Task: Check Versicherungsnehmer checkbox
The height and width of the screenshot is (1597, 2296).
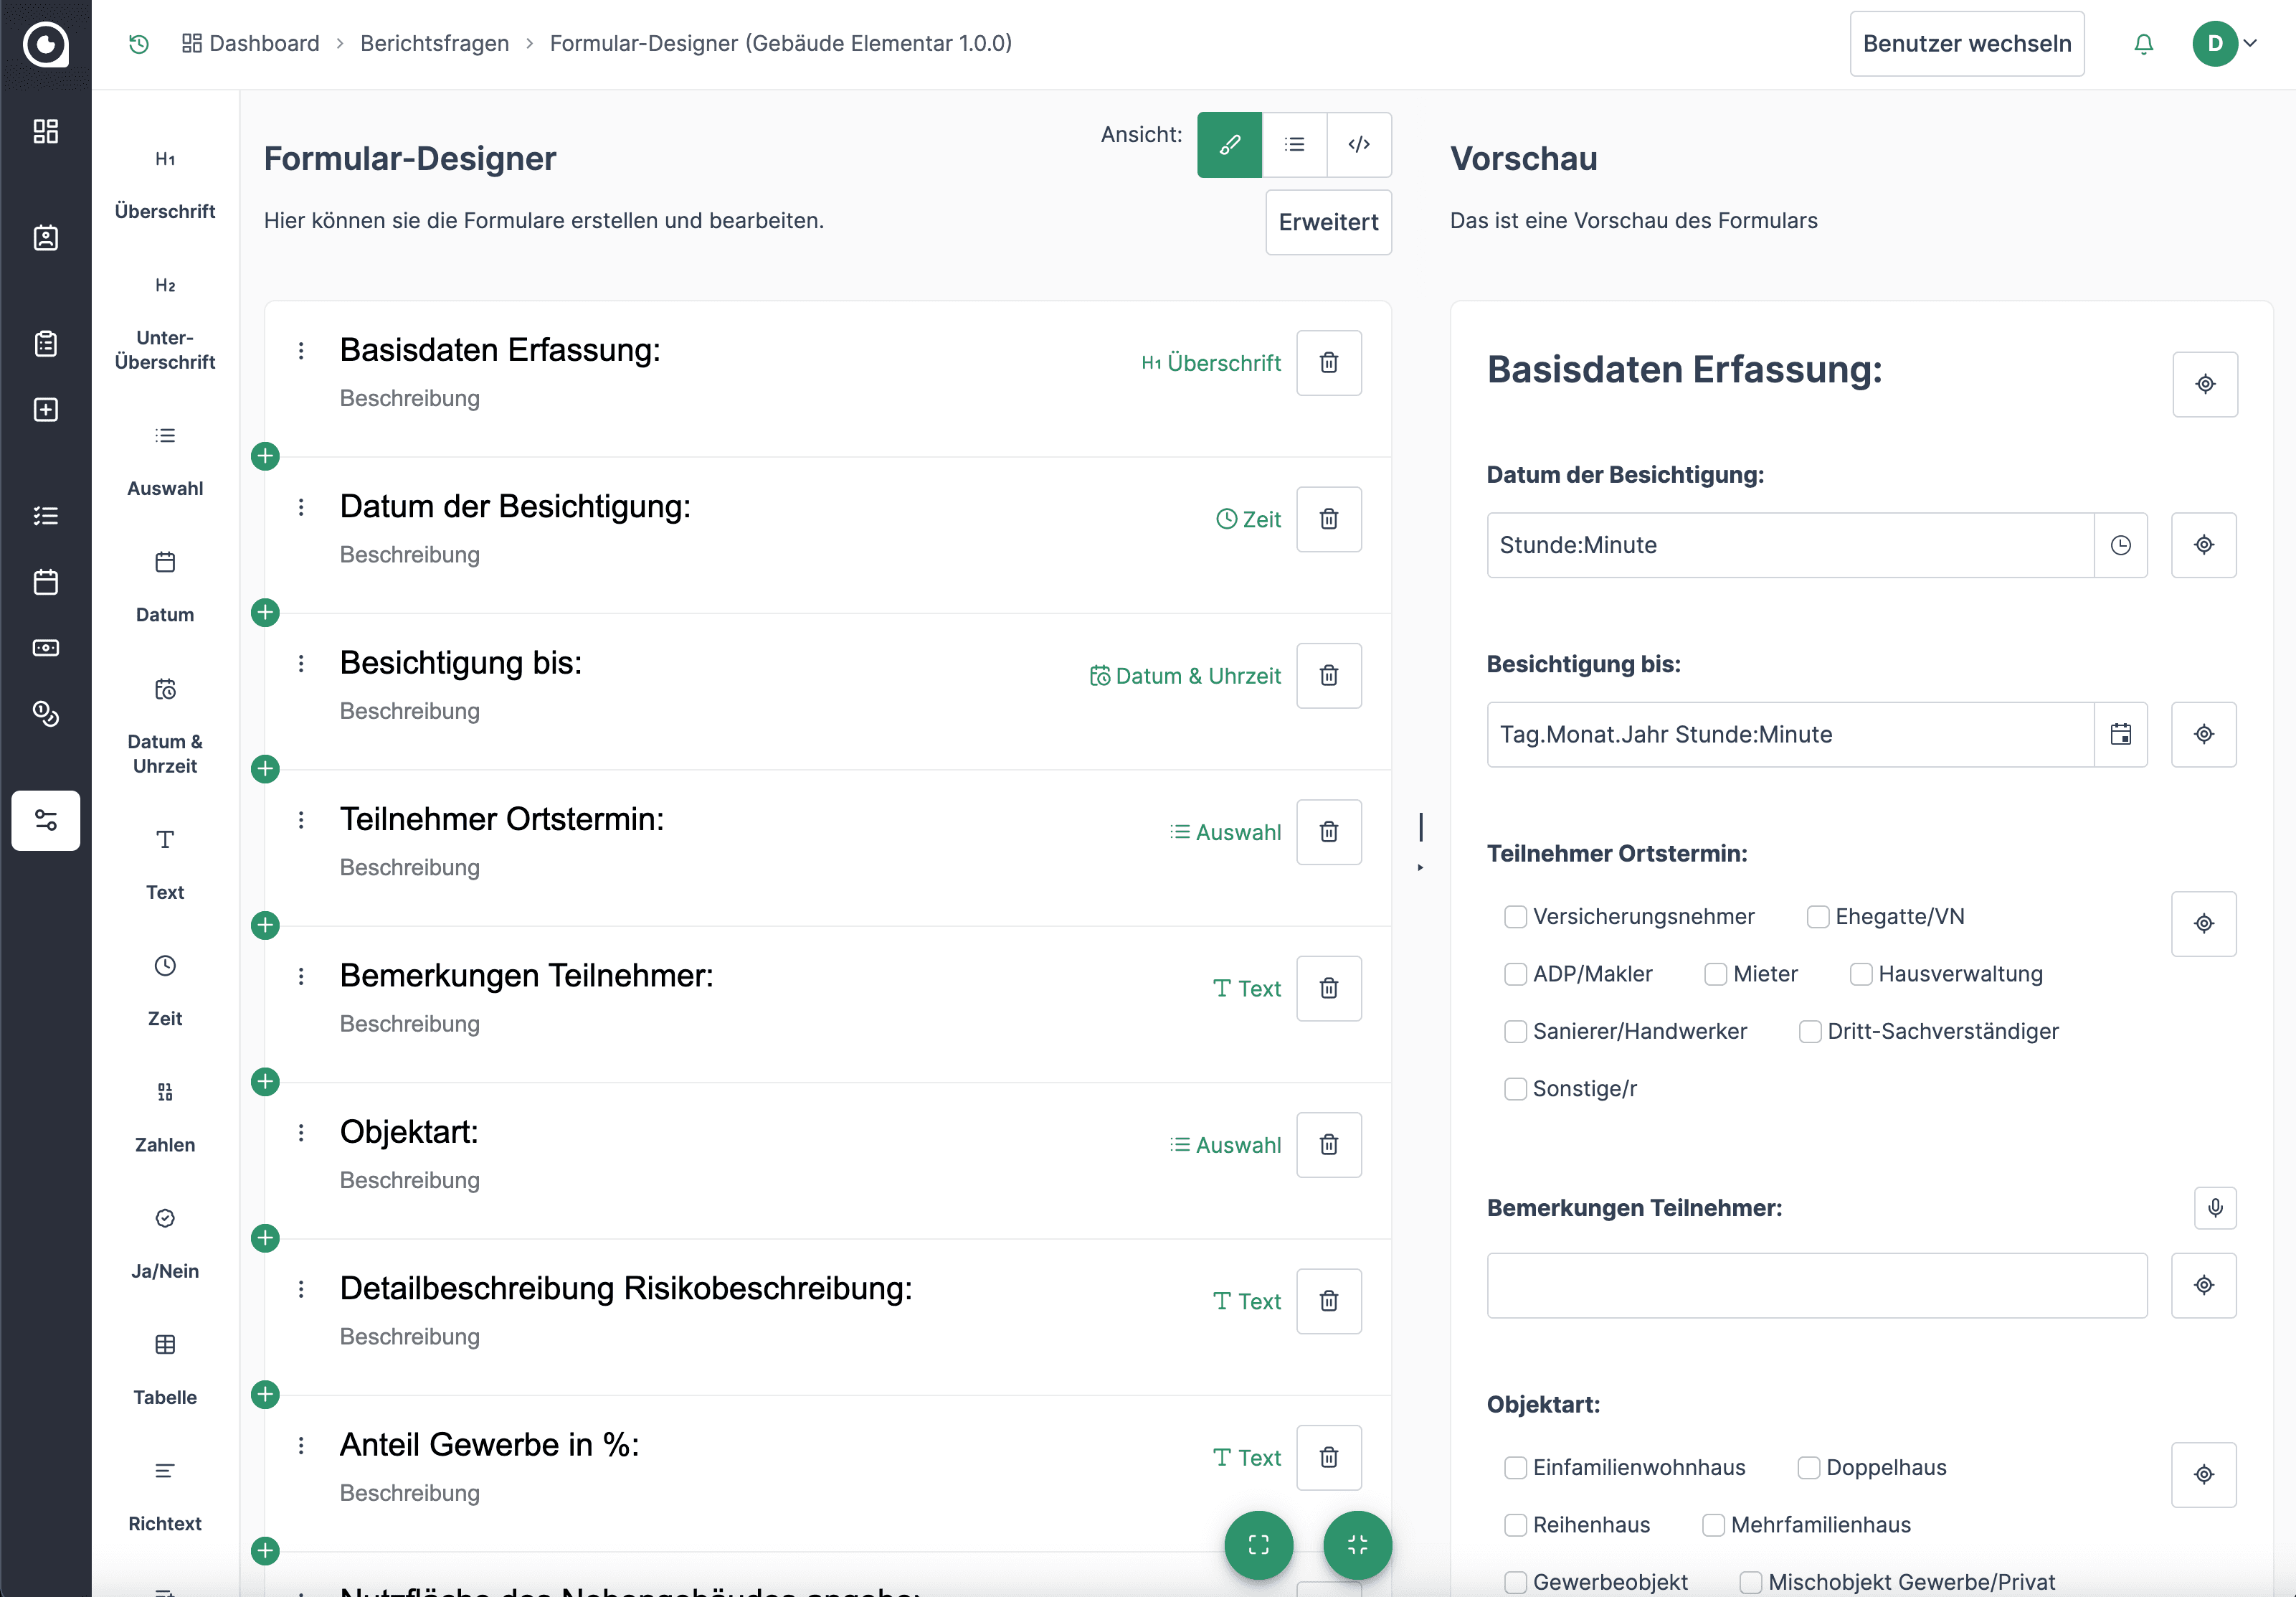Action: coord(1515,917)
